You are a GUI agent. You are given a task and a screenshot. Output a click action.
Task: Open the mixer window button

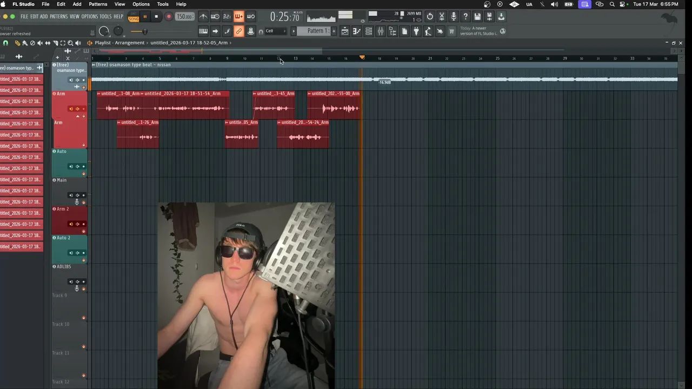coord(381,31)
